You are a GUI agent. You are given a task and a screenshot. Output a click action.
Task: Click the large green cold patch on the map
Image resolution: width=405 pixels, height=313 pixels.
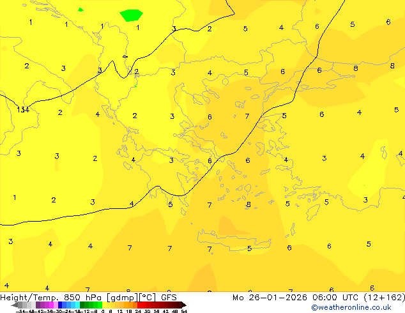(131, 15)
